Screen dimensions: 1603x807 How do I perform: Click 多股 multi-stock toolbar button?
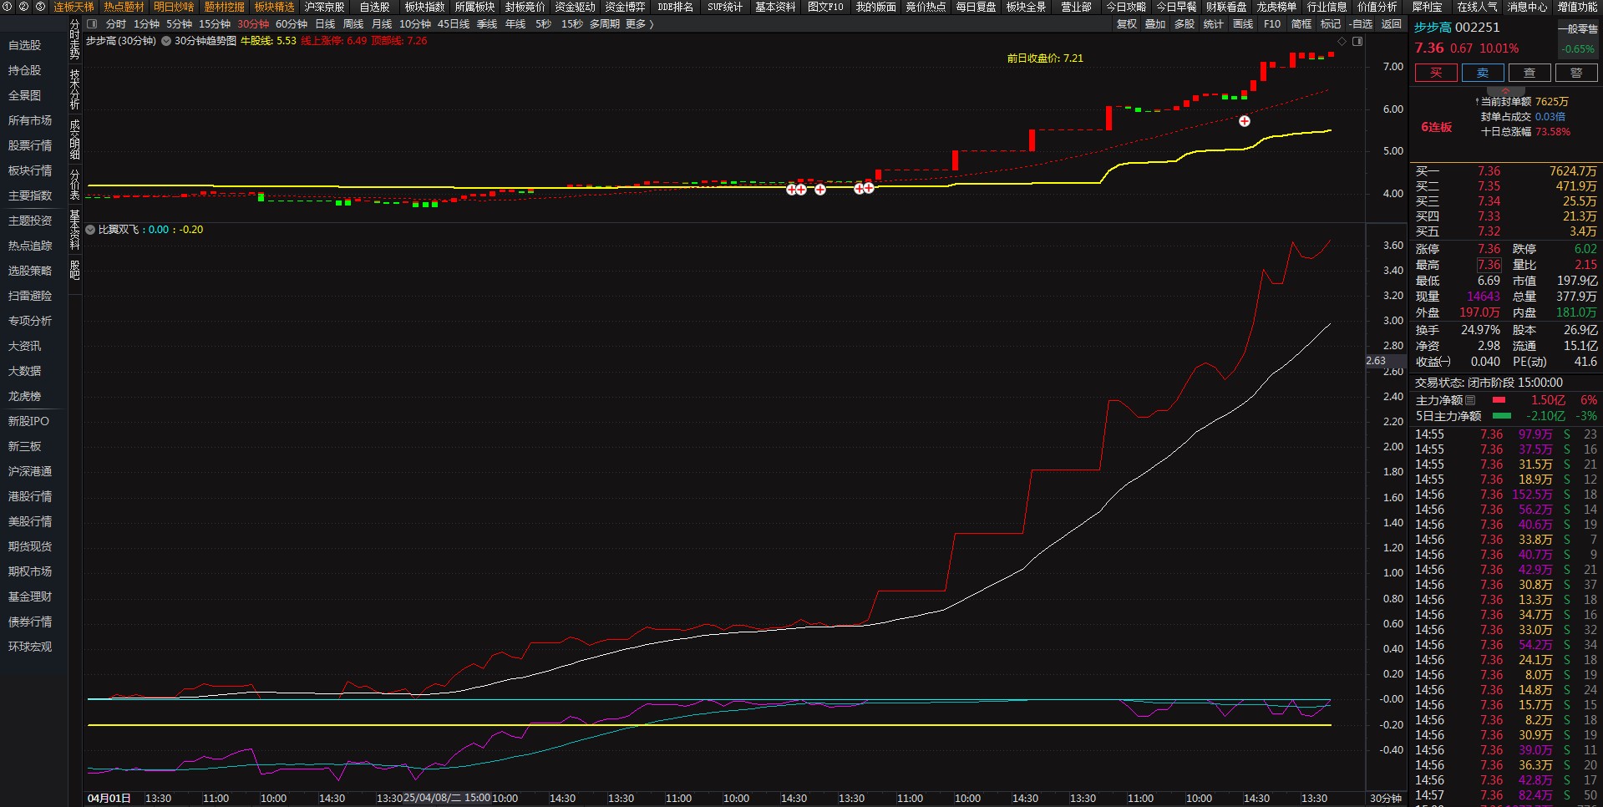[1184, 24]
